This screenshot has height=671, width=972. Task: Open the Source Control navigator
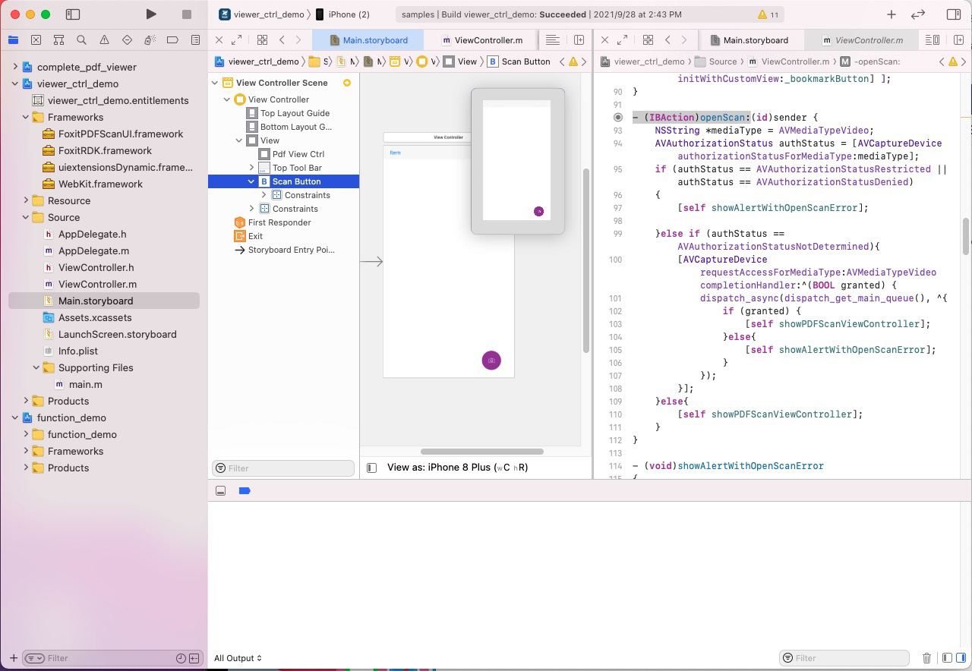36,39
